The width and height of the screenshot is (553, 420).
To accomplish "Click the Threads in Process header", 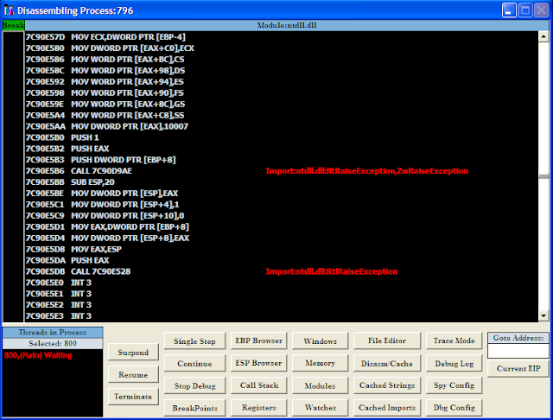I will tap(53, 332).
